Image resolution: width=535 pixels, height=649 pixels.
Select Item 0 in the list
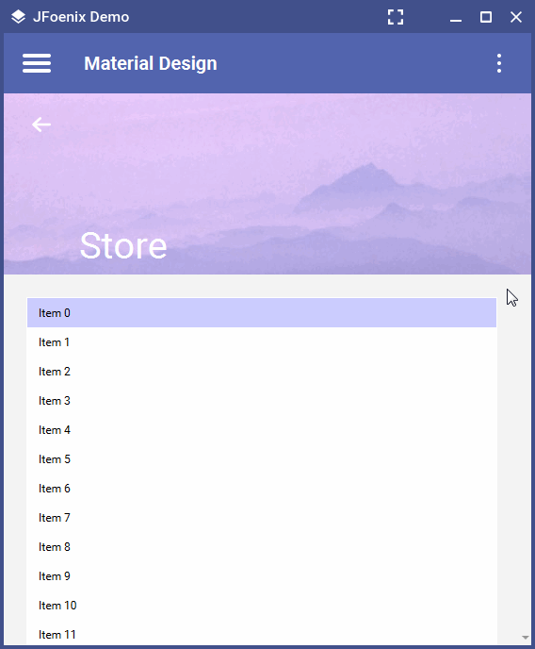(262, 313)
